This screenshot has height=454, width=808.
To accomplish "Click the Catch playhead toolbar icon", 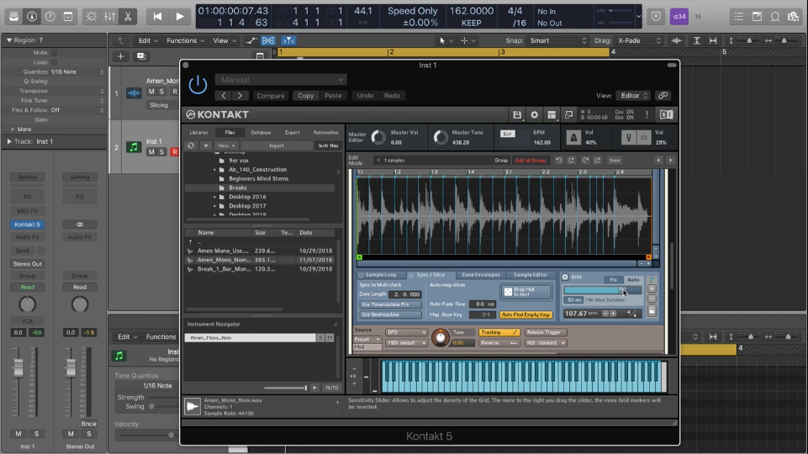I will pos(288,40).
